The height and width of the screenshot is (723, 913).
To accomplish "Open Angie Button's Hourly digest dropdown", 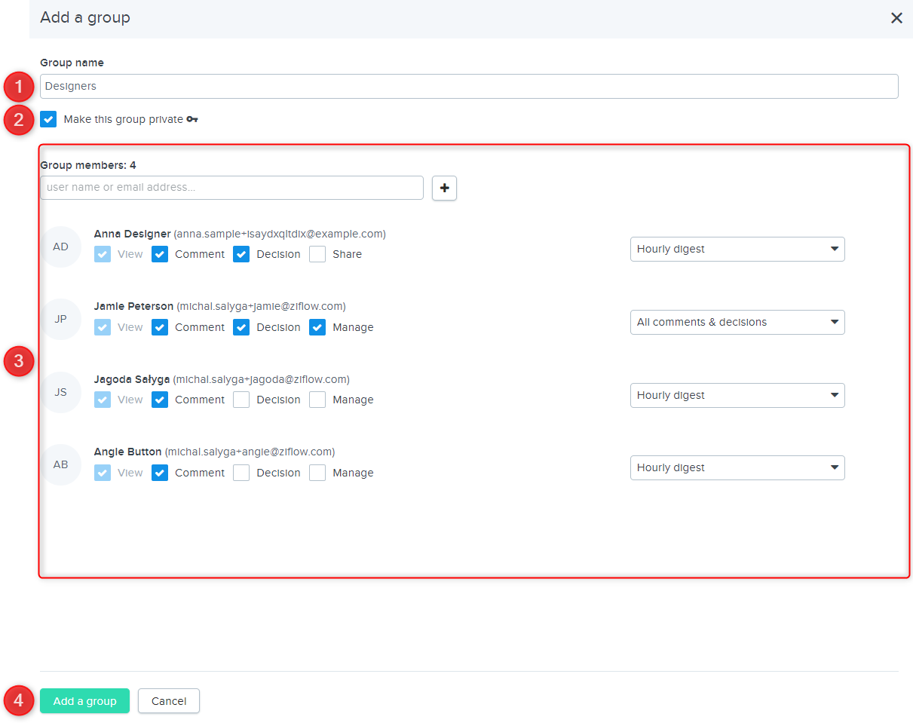I will 737,467.
